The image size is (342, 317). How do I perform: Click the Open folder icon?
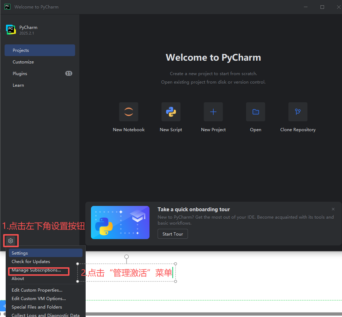click(x=256, y=112)
